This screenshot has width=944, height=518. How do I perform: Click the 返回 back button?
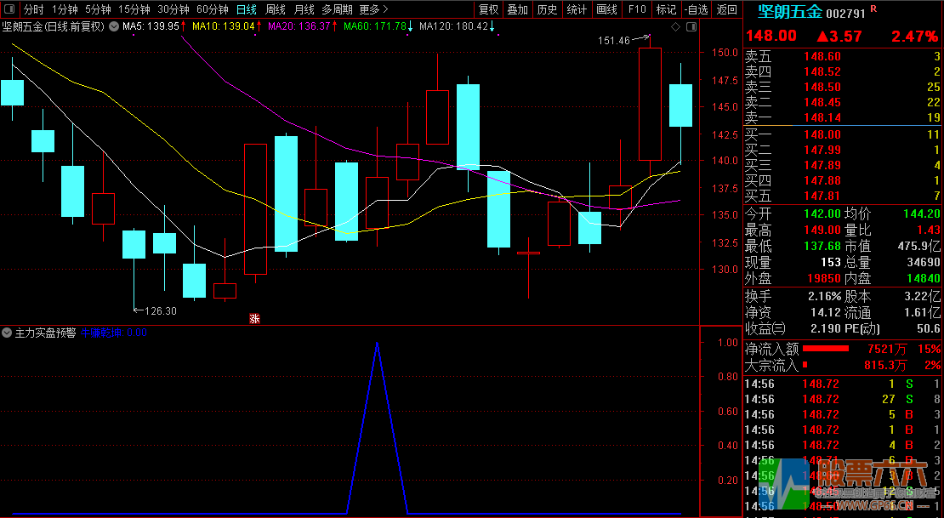coord(727,9)
